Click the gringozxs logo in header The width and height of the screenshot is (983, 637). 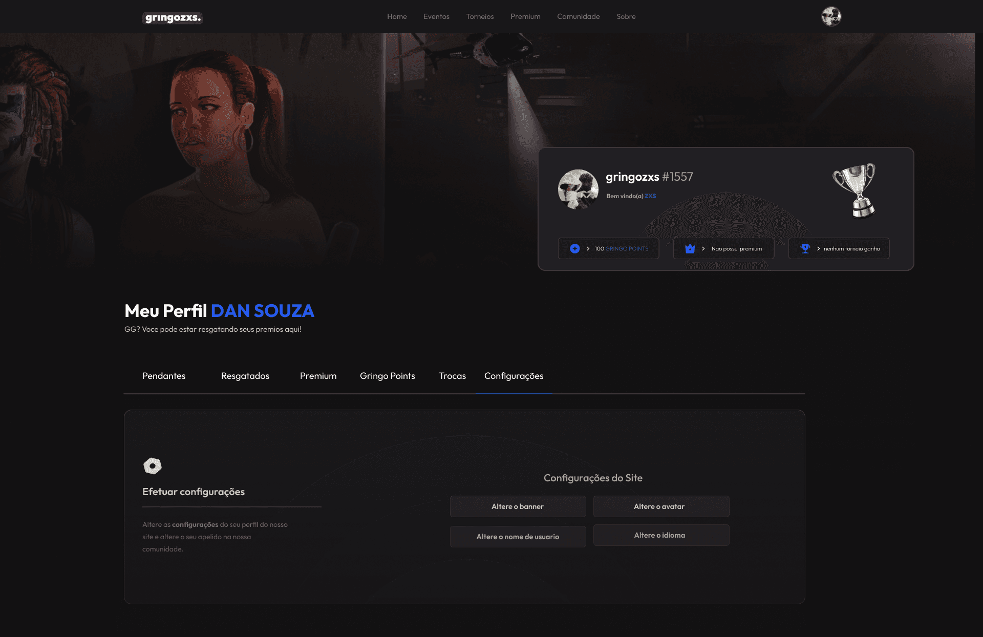point(173,18)
